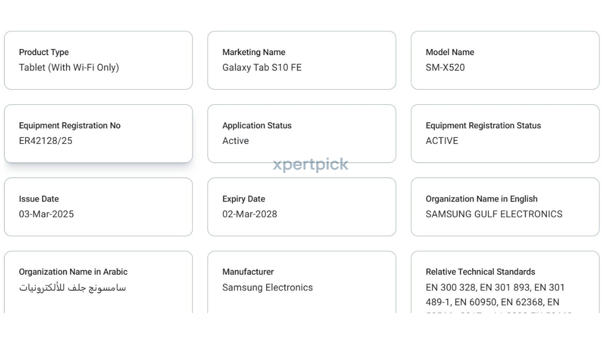The width and height of the screenshot is (603, 341).
Task: Select the Arabic organization name text
Action: (x=72, y=288)
